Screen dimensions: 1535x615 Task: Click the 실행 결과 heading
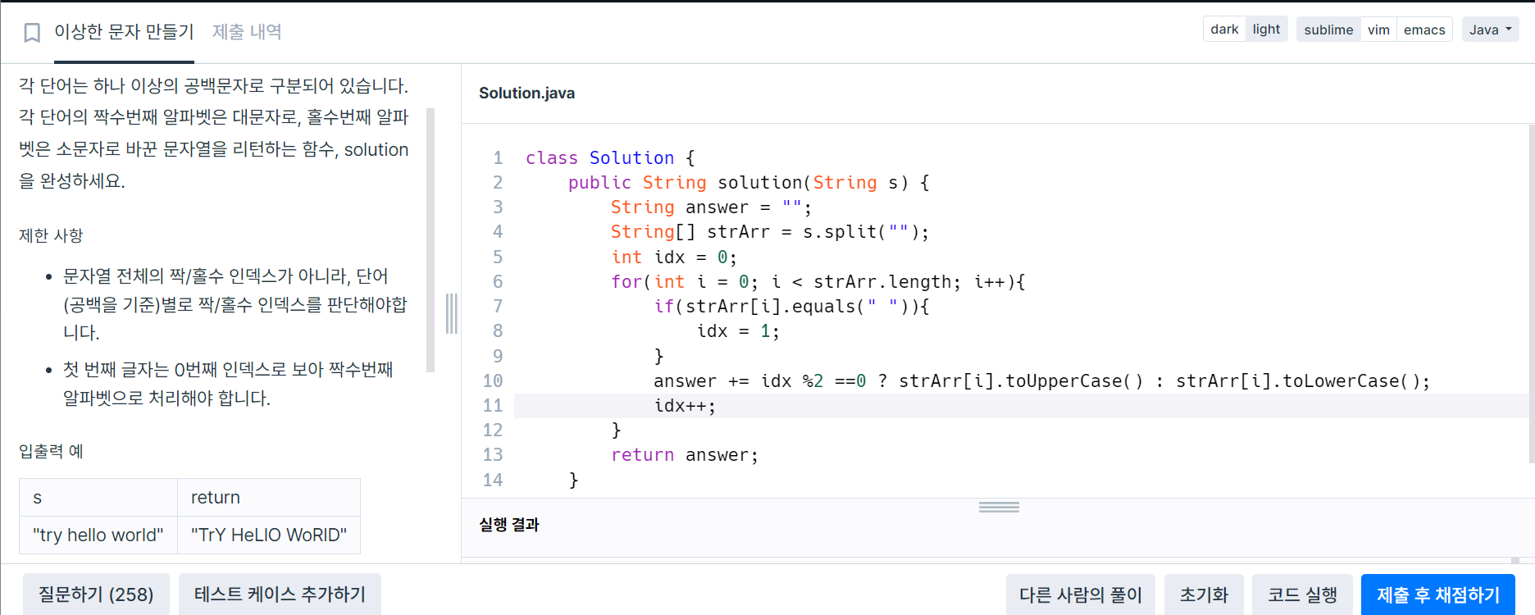(x=508, y=525)
